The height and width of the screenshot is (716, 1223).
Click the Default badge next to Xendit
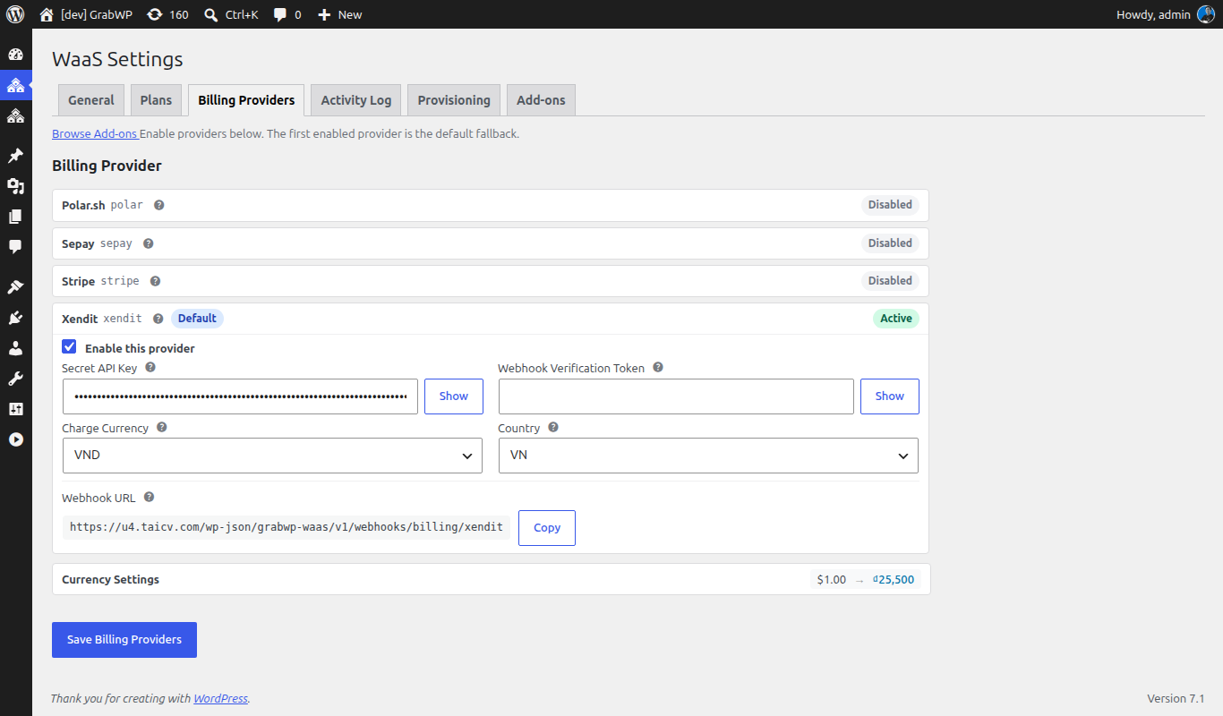(197, 319)
